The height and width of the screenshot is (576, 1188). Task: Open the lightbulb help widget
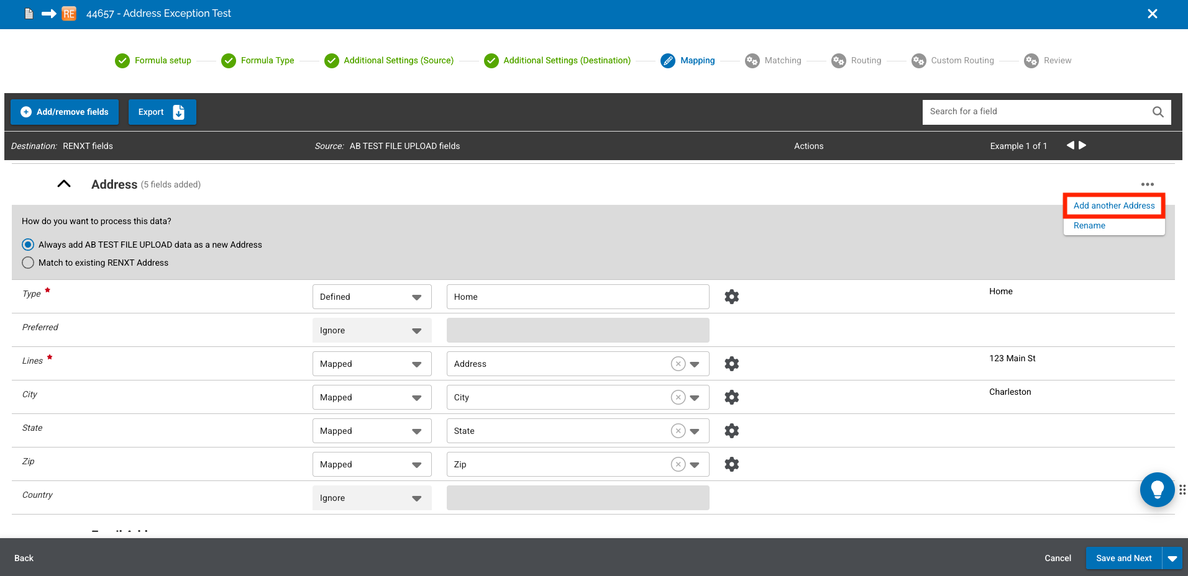pos(1156,490)
